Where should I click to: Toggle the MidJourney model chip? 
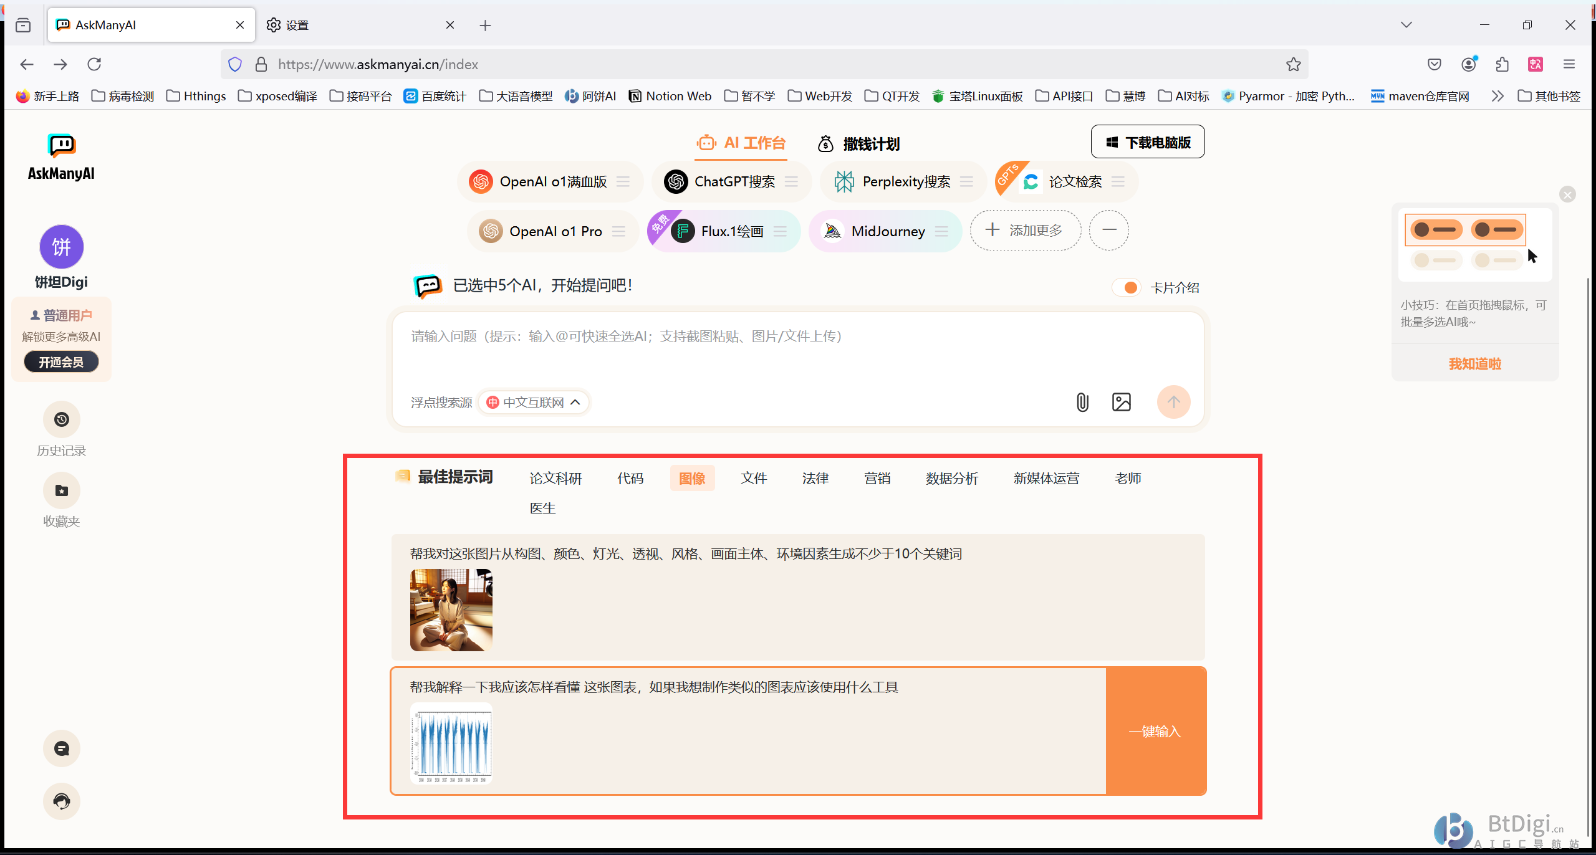(x=885, y=231)
